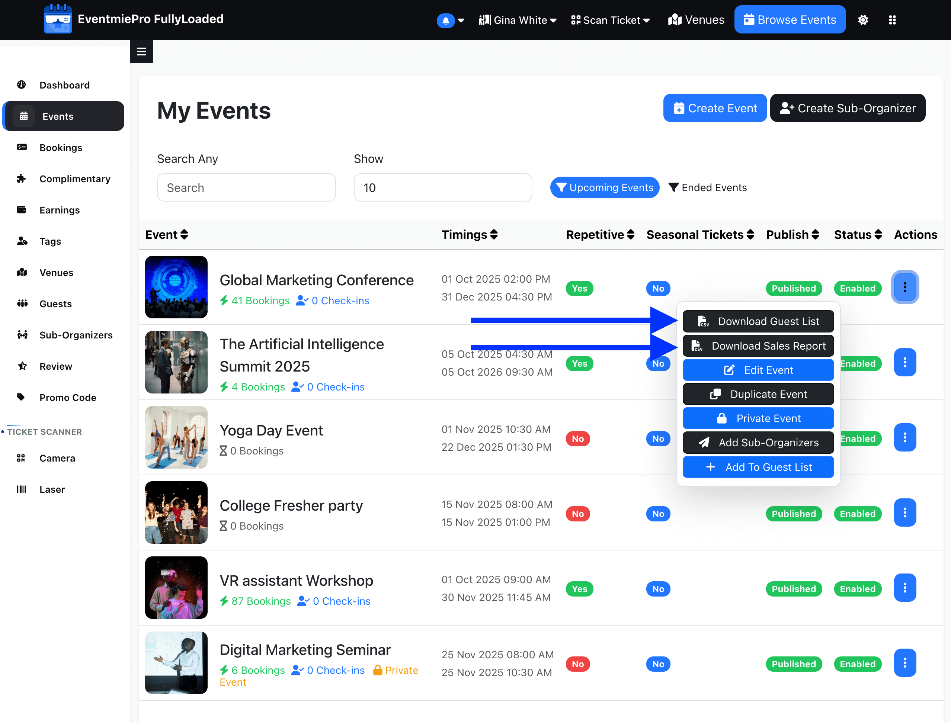The height and width of the screenshot is (723, 951).
Task: Select Events in sidebar
Action: 64,116
